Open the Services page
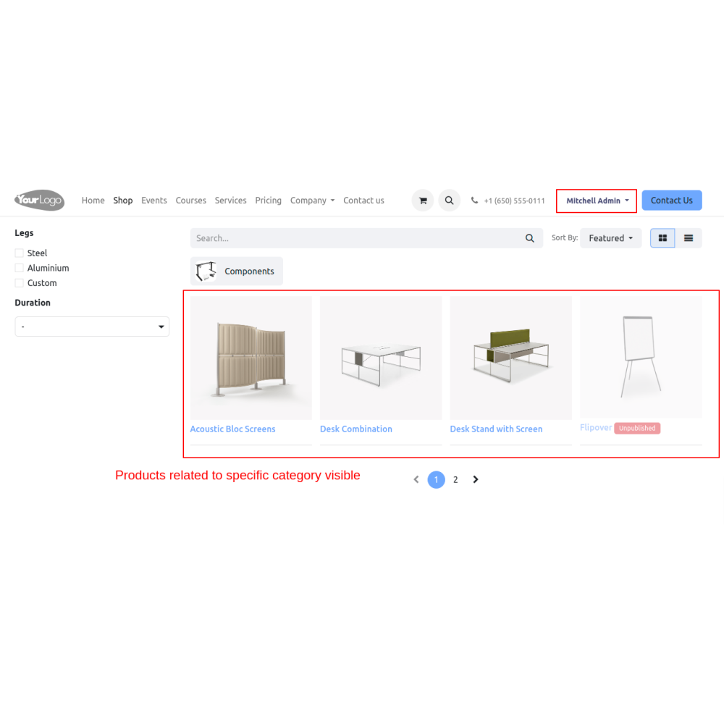The height and width of the screenshot is (724, 724). pyautogui.click(x=230, y=201)
